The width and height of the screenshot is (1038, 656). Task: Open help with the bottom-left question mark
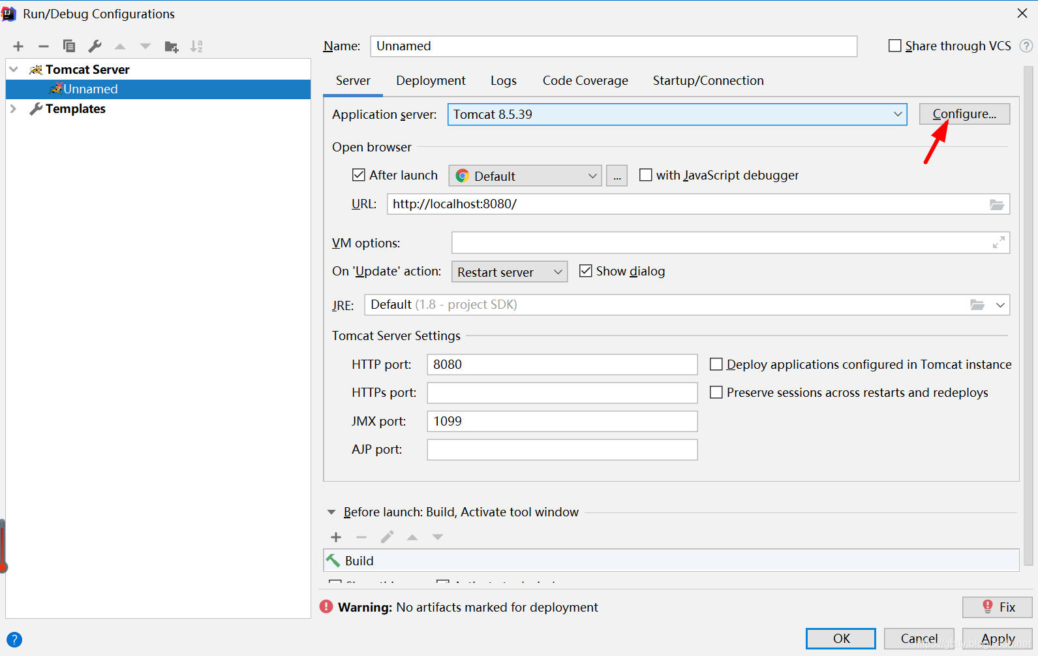click(14, 640)
